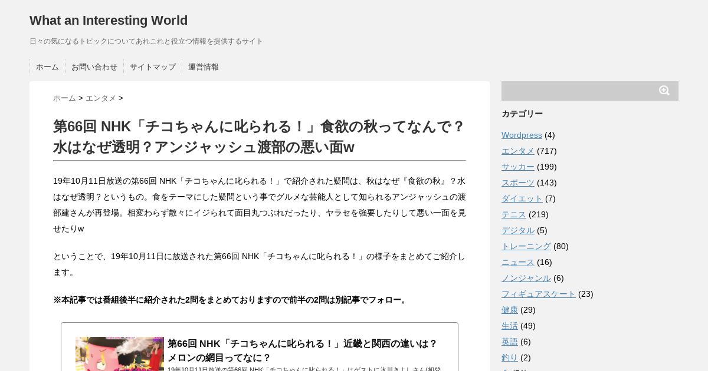708x371 pixels.
Task: Open the Wordpress category link
Action: [x=522, y=135]
